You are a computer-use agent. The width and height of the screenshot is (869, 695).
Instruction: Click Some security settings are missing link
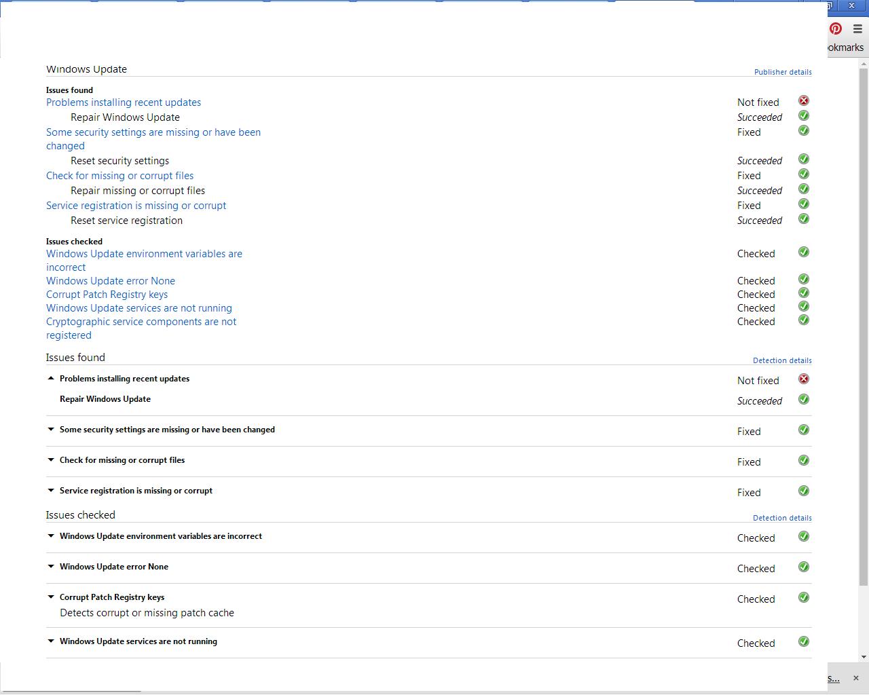click(x=153, y=139)
